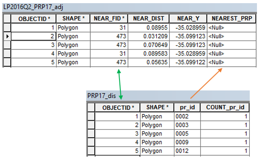This screenshot has height=162, width=261.
Task: Click the NEAR_DIST cell 0.05635
Action: [149, 62]
